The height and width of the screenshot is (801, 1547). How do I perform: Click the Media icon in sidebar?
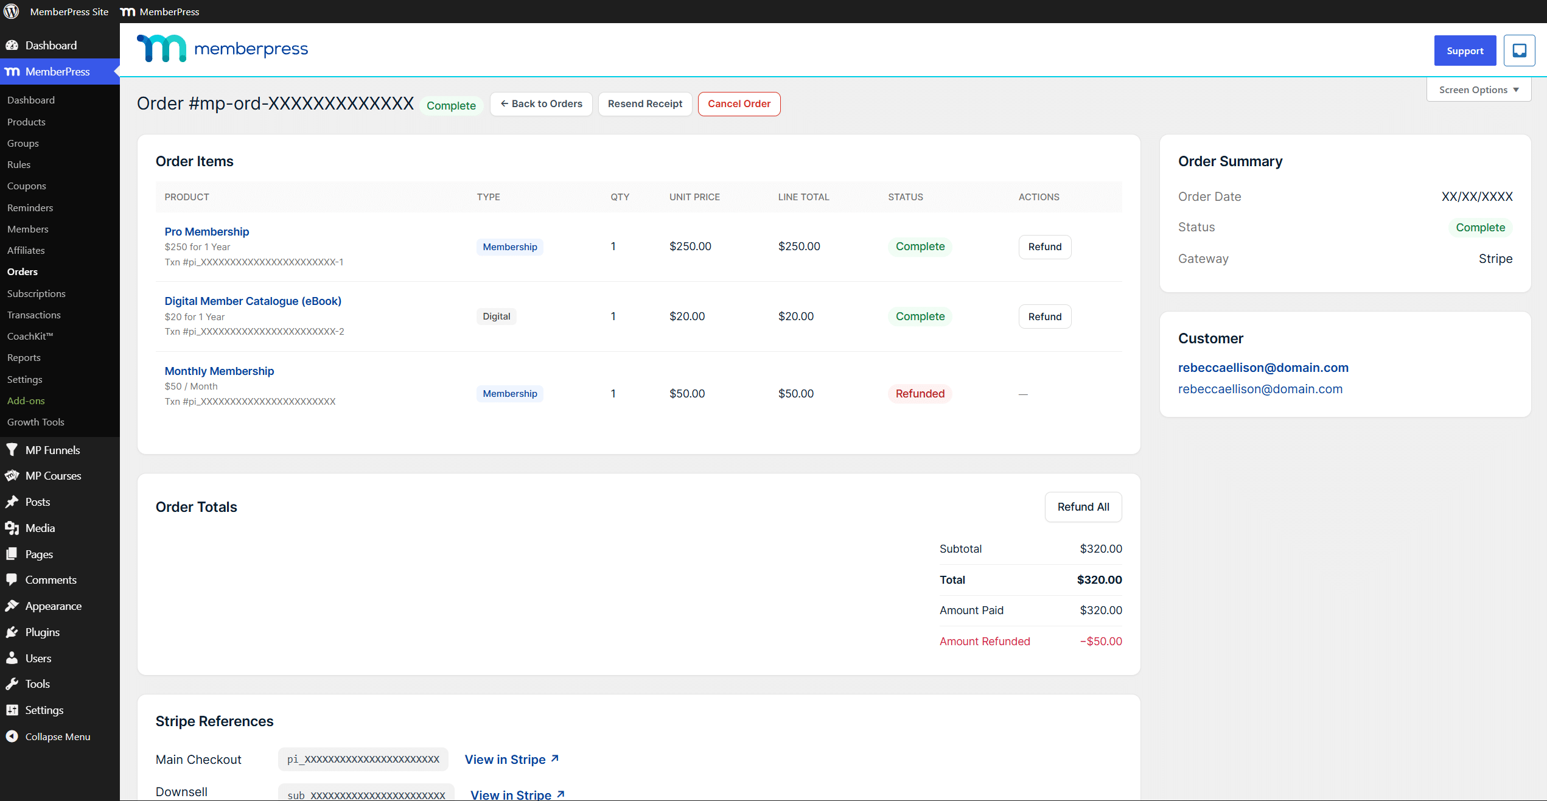coord(12,528)
